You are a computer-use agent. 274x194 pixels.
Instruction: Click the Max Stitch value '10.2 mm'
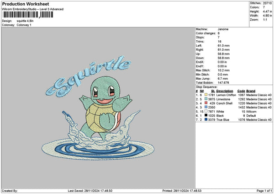click(x=223, y=70)
